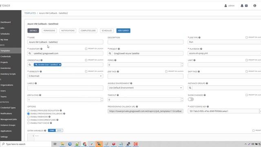Open Inventories in the sidebar
Screen dimensions: 261x147
(x=5, y=68)
